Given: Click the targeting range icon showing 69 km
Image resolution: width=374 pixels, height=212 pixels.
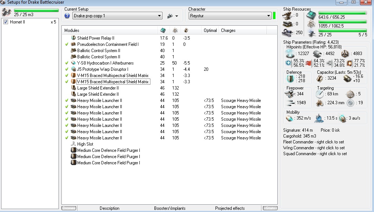Looking at the screenshot, I should pos(320,94).
